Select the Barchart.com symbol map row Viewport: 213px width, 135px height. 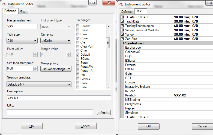(169, 48)
